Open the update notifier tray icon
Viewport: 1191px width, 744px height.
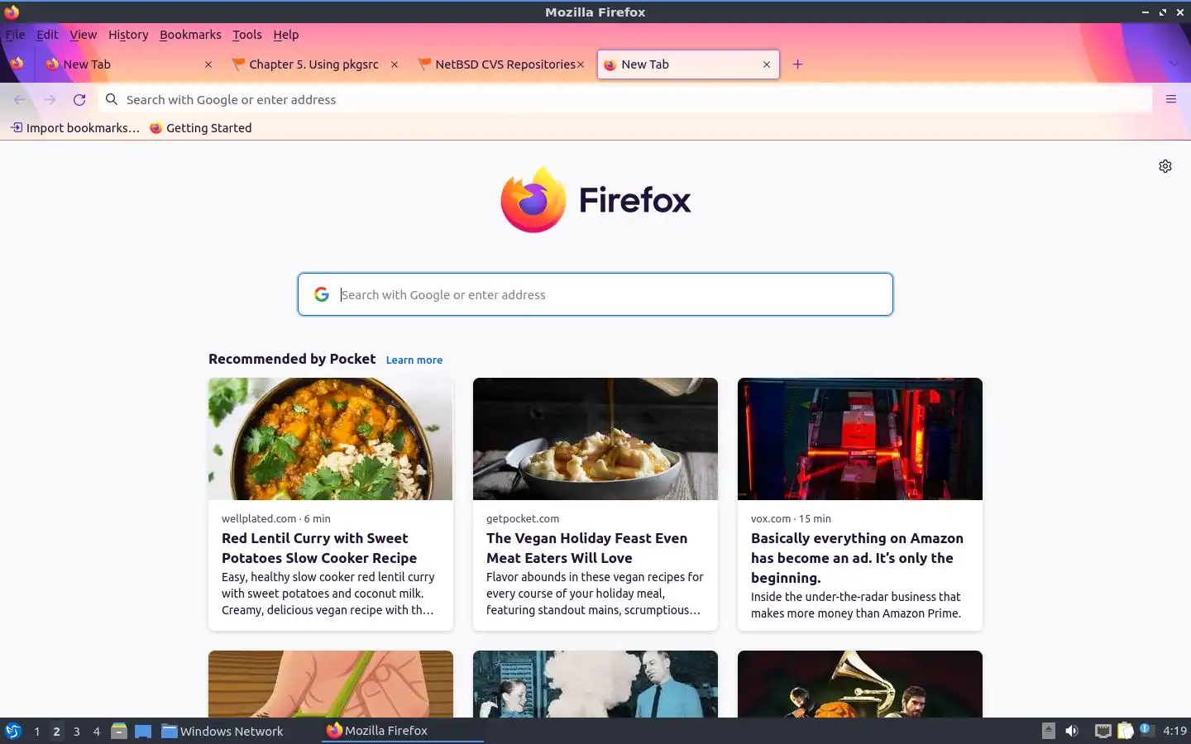pyautogui.click(x=1146, y=730)
